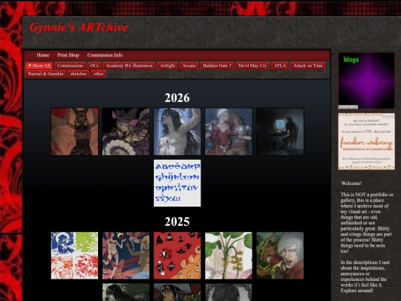The width and height of the screenshot is (401, 301).
Task: Go to the Print Shop page
Action: (68, 55)
